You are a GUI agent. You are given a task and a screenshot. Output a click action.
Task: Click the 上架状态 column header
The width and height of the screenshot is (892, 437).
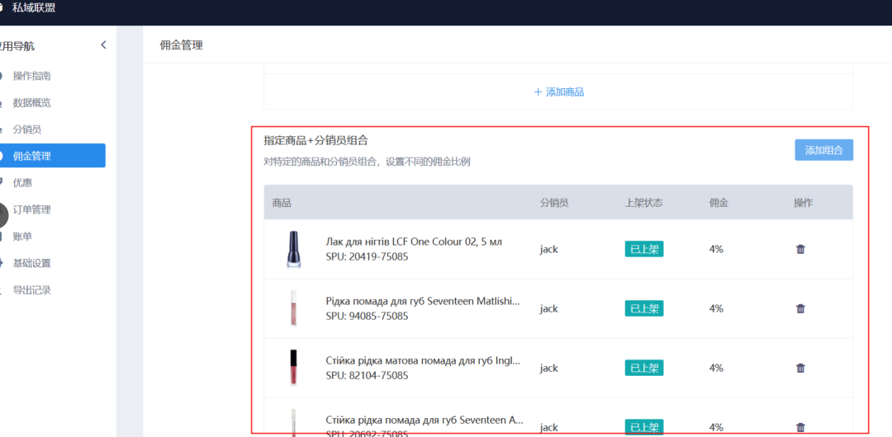(643, 202)
